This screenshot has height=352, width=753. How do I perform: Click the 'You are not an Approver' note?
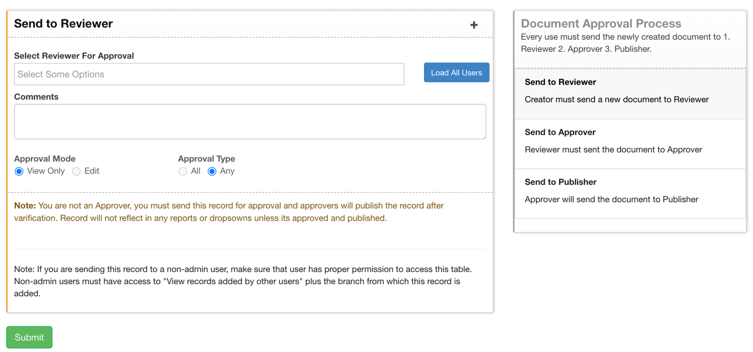coord(229,212)
